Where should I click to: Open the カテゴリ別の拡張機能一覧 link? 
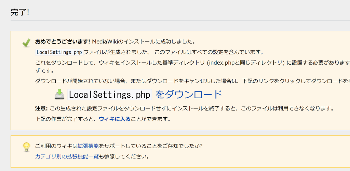[67, 157]
